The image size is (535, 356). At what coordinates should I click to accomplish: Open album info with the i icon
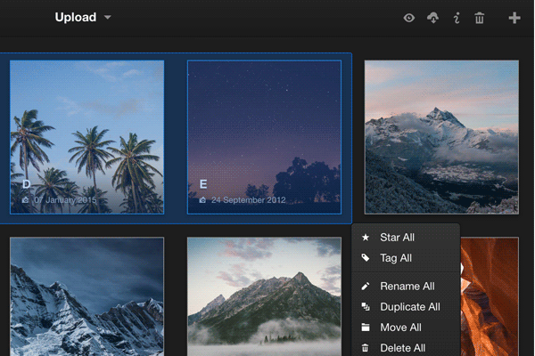pyautogui.click(x=457, y=18)
